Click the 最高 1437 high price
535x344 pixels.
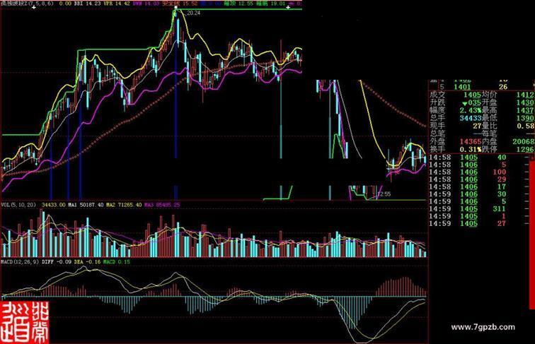coord(525,110)
